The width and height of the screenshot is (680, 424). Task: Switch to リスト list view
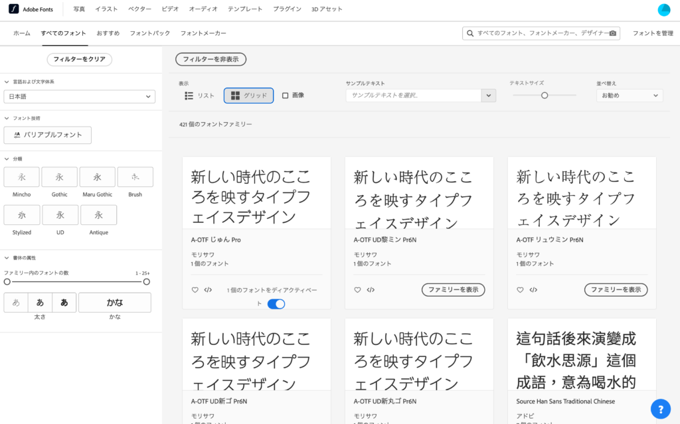click(x=199, y=96)
